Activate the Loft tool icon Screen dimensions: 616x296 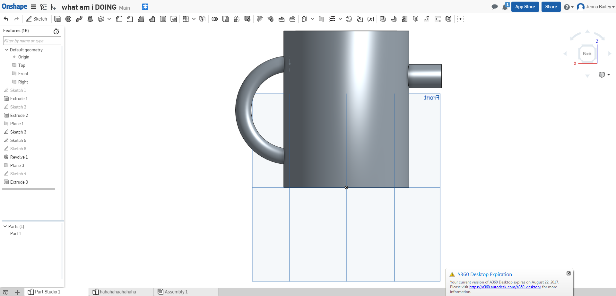[x=90, y=19]
